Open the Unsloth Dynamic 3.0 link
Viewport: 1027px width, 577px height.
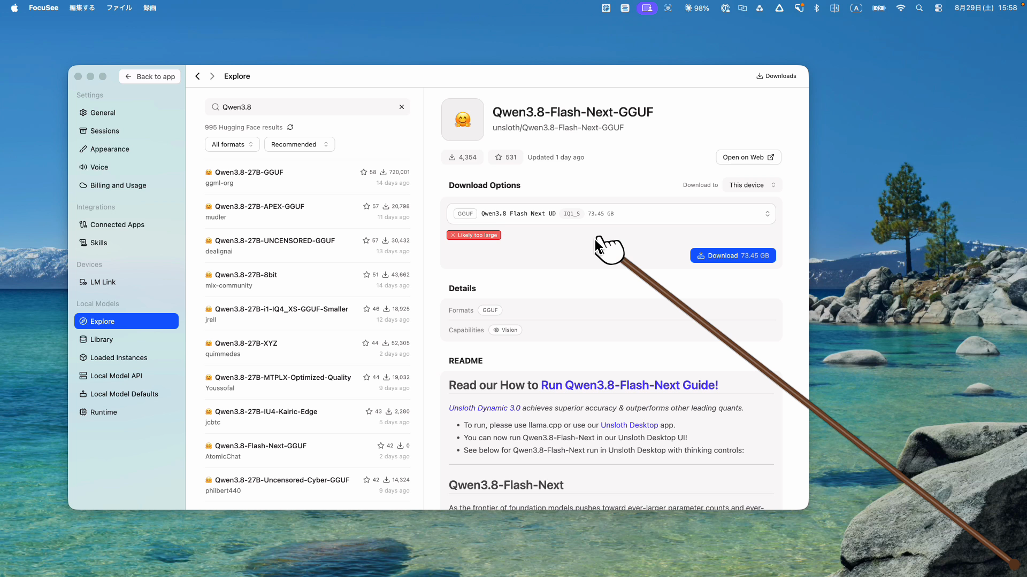coord(484,408)
